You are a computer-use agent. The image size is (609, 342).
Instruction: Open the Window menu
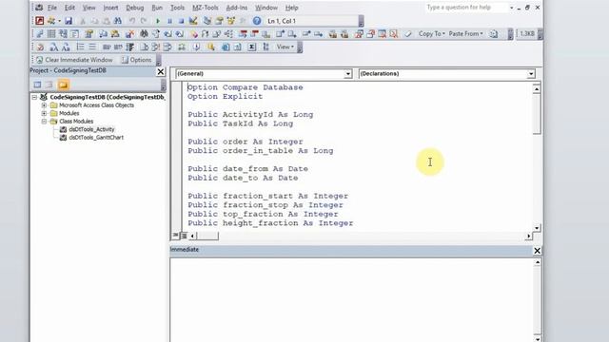pyautogui.click(x=266, y=8)
